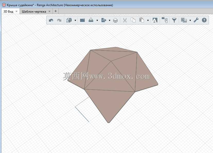This screenshot has width=213, height=153.
Task: Expand the schedules table dropdown arrow
Action: tap(190, 20)
